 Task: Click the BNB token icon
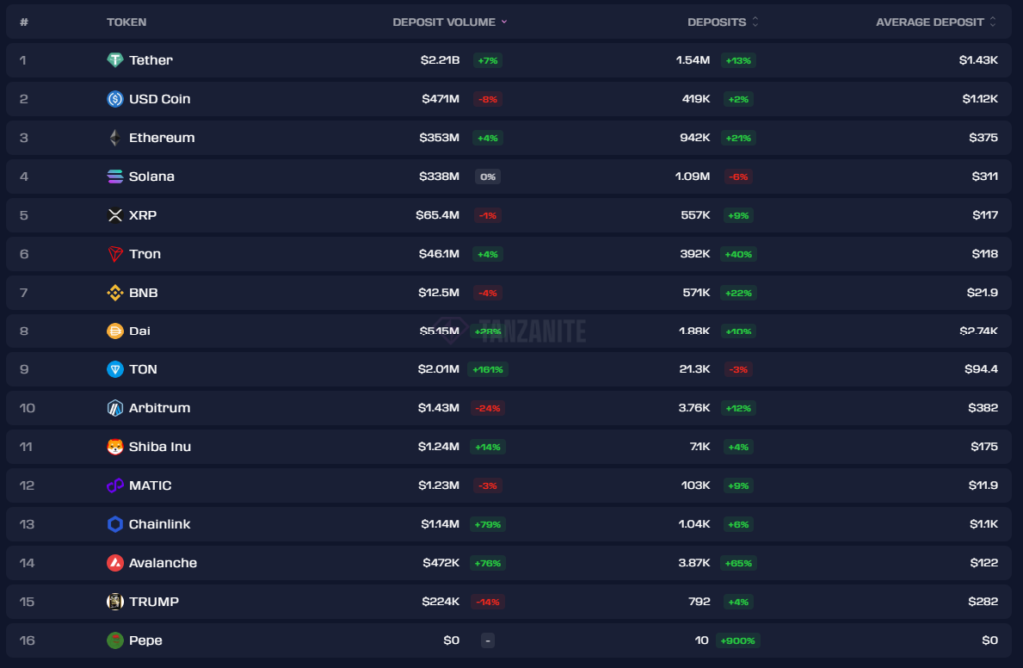click(x=115, y=293)
